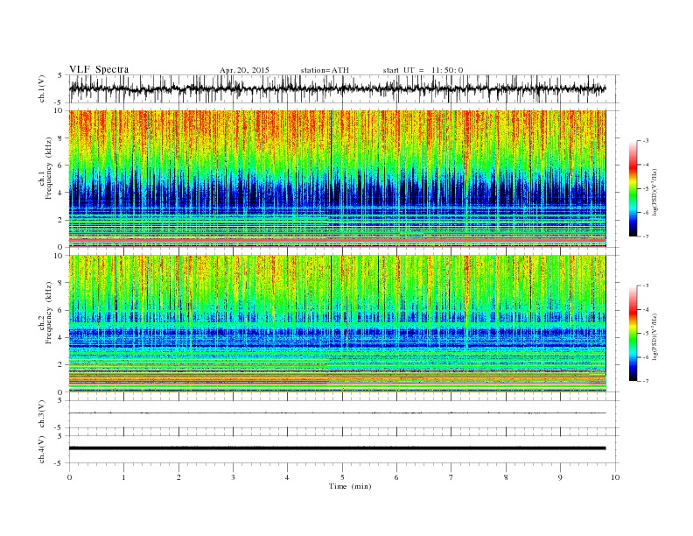Click the '10' tick on the time axis
This screenshot has height=536, width=693.
(x=615, y=477)
